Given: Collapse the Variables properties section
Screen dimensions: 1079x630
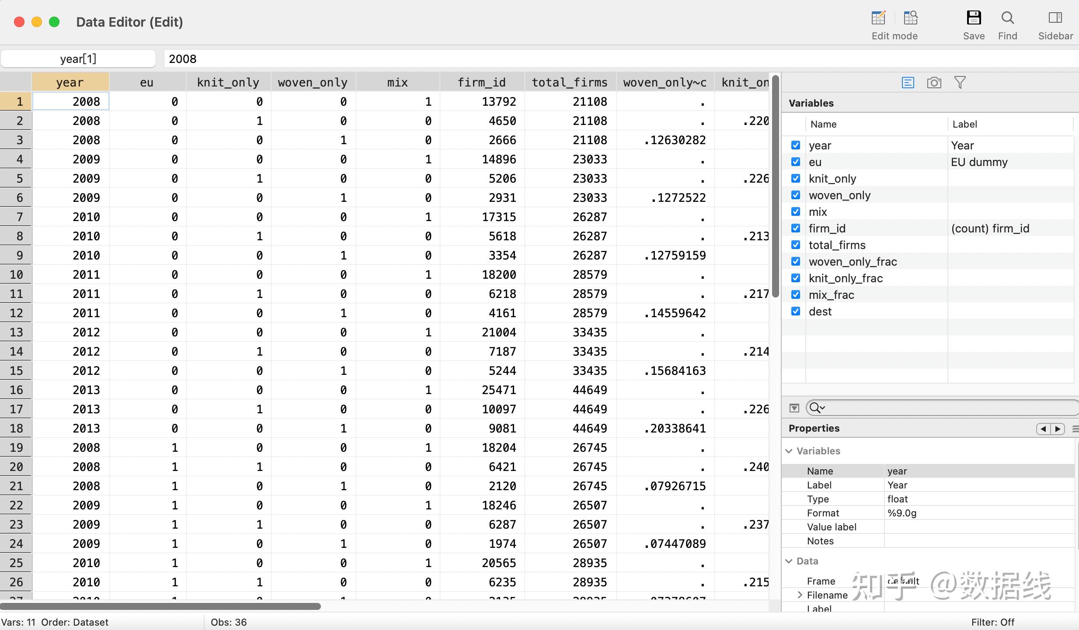Looking at the screenshot, I should click(x=789, y=451).
